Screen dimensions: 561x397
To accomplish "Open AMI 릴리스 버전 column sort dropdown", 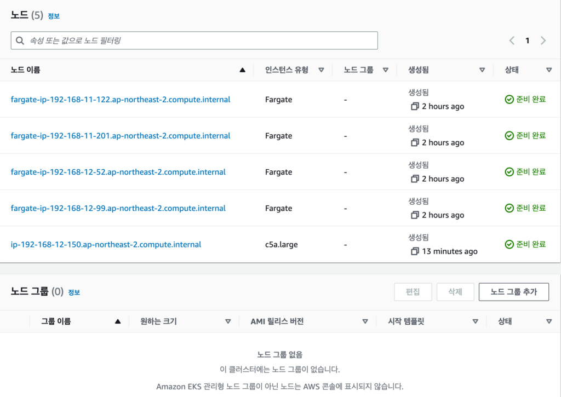I will pyautogui.click(x=365, y=321).
